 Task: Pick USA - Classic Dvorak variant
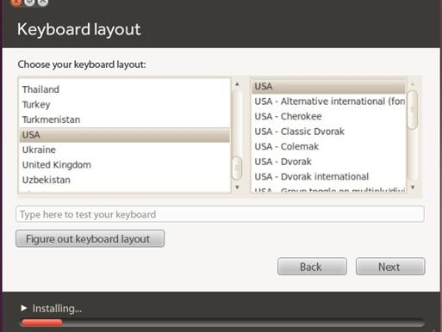click(328, 132)
